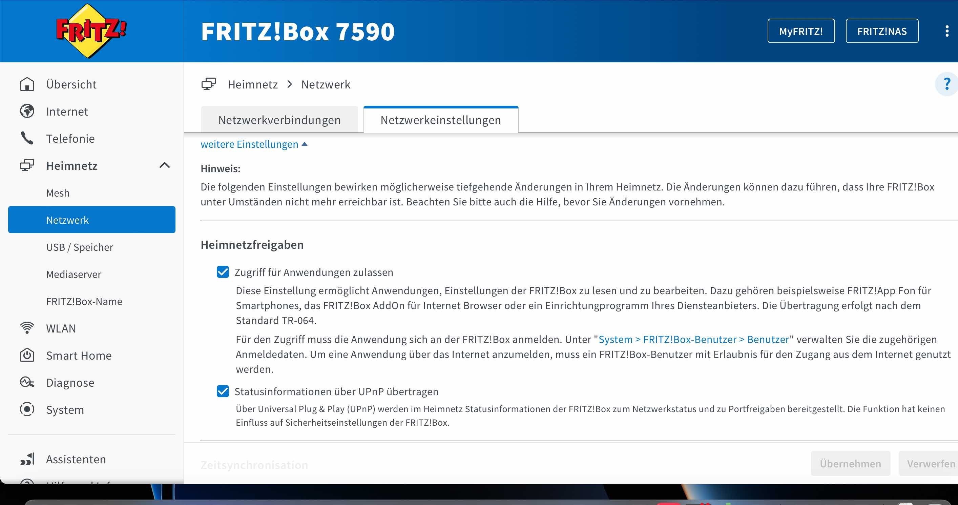Open the System > FRITZ!Box-Benutzer > Benutzer link
958x505 pixels.
693,339
